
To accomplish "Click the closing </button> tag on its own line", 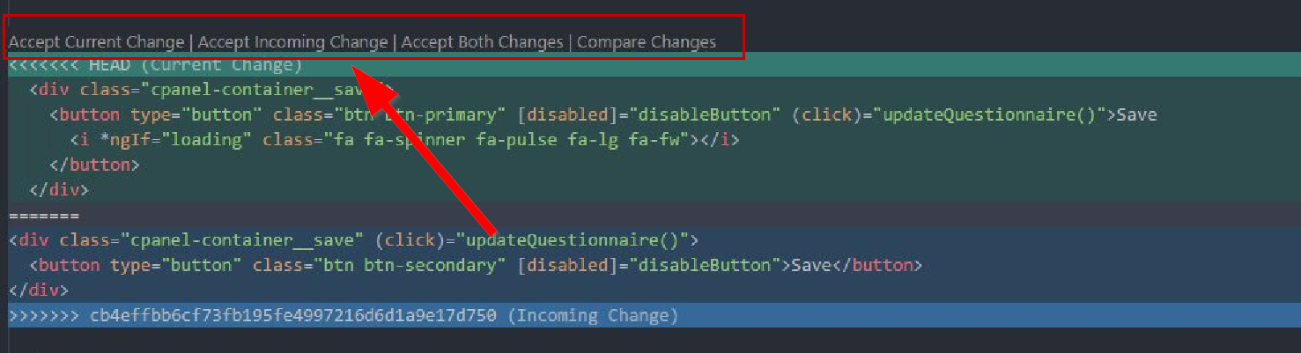I will (95, 165).
